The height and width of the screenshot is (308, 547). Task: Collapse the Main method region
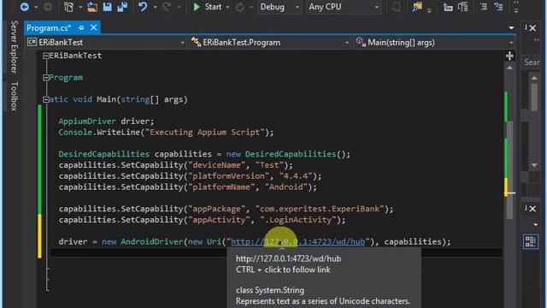coord(45,99)
